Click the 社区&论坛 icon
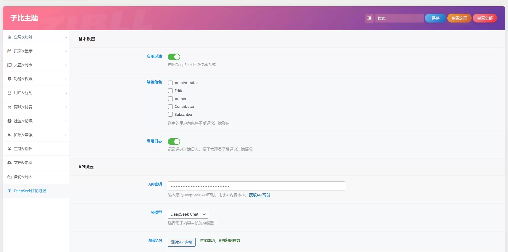This screenshot has width=508, height=252. [9, 121]
